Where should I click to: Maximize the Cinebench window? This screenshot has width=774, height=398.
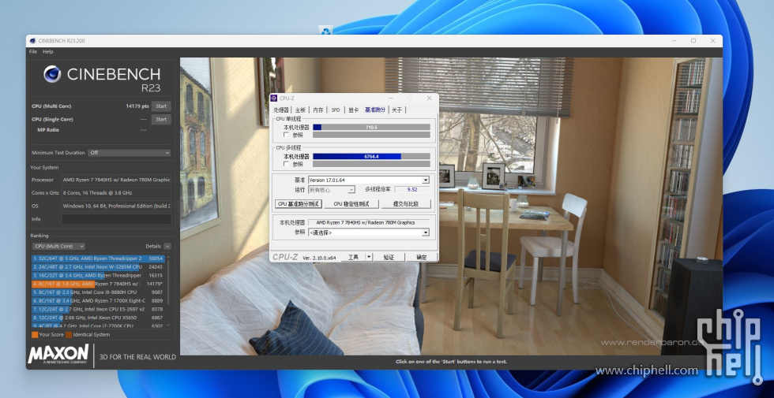pyautogui.click(x=693, y=41)
